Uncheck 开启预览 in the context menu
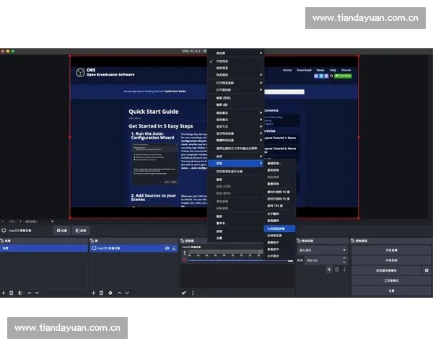The height and width of the screenshot is (346, 433). tap(222, 61)
